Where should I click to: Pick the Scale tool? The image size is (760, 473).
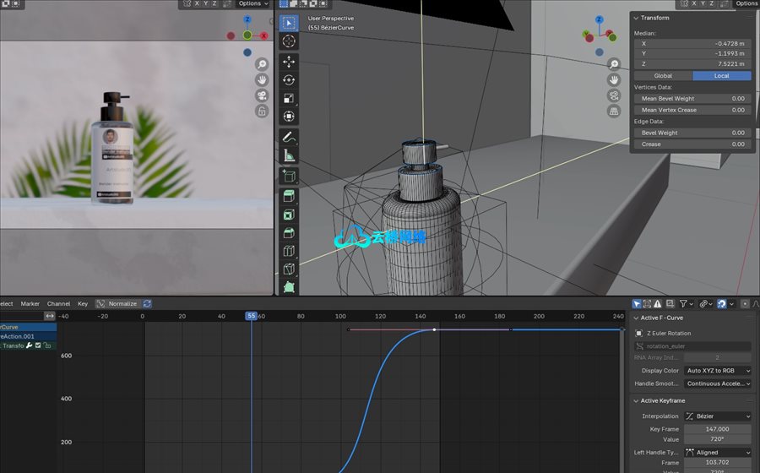point(289,98)
